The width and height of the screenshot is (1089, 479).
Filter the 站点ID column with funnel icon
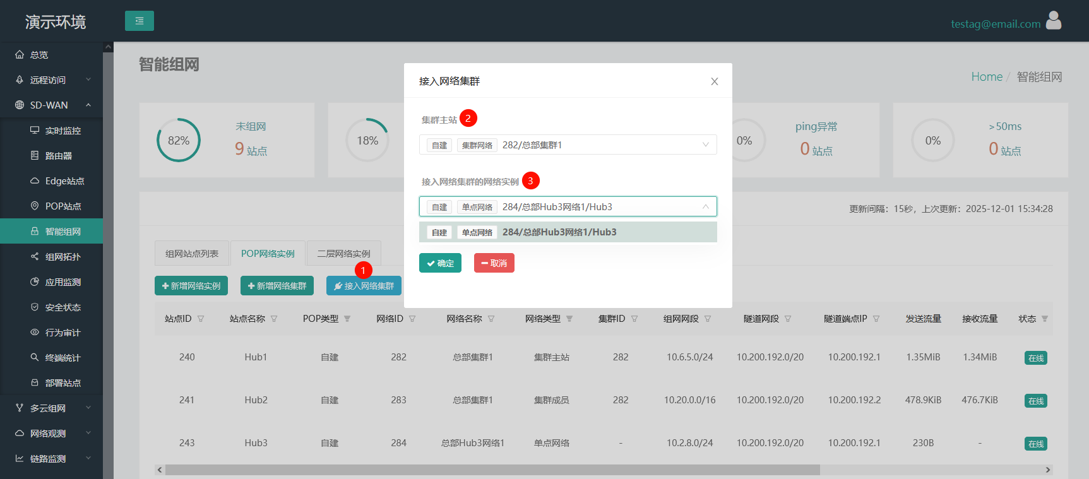(x=201, y=319)
